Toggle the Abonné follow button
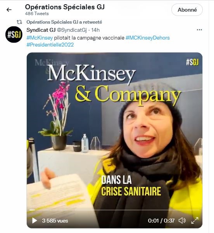 (x=187, y=10)
